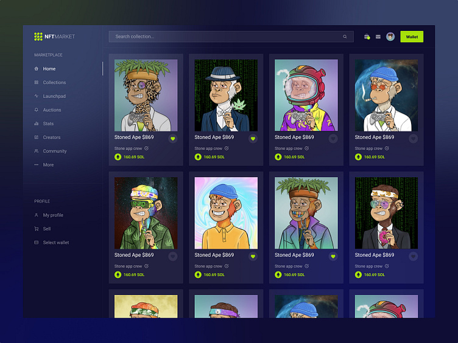Click the NFTMarket logo
Screen dimensions: 458x343
[54, 36]
